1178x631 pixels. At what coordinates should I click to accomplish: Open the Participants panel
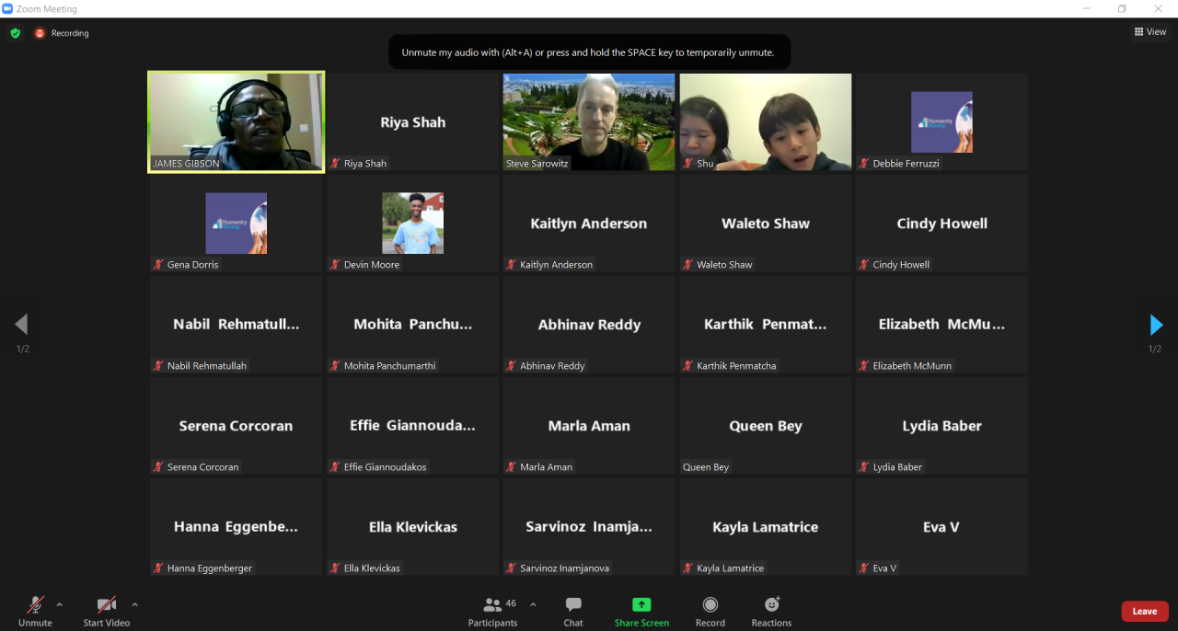492,611
